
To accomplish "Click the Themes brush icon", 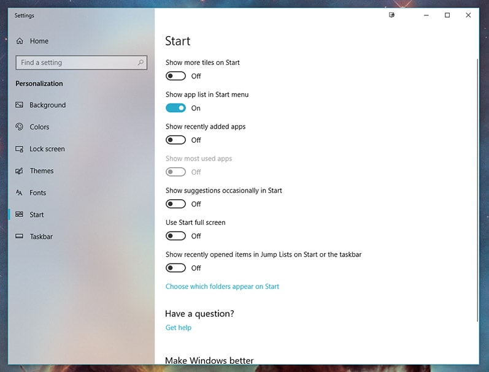I will point(20,171).
